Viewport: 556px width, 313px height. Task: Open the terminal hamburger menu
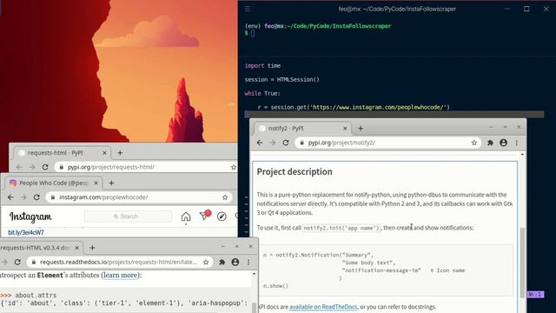[248, 9]
